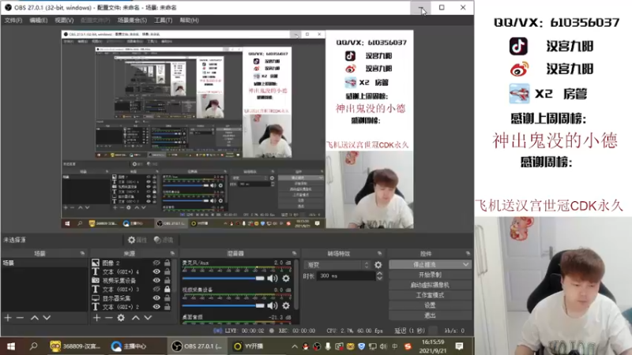Mute the 视频采集设备 audio speaker icon
Image resolution: width=632 pixels, height=355 pixels.
pyautogui.click(x=273, y=305)
